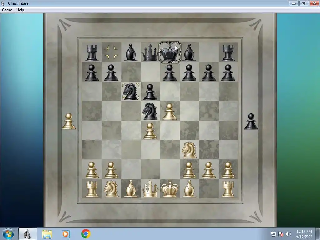Select the white bishop on f1
The height and width of the screenshot is (240, 320).
coord(189,189)
